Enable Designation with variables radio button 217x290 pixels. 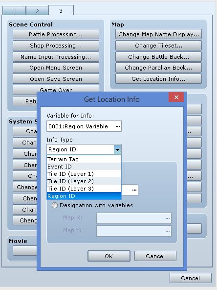tap(55, 205)
